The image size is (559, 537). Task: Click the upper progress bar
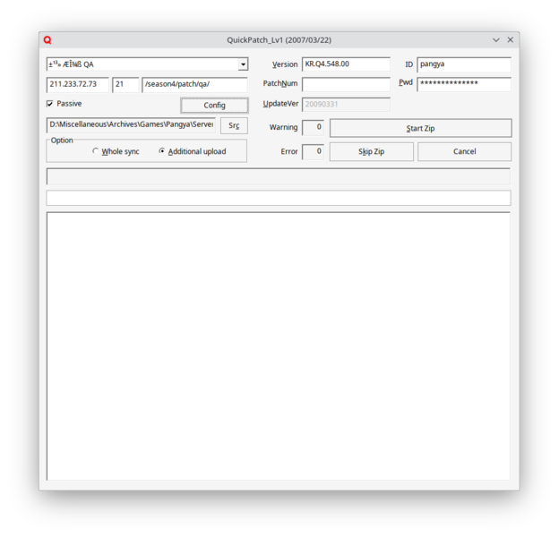coord(279,176)
